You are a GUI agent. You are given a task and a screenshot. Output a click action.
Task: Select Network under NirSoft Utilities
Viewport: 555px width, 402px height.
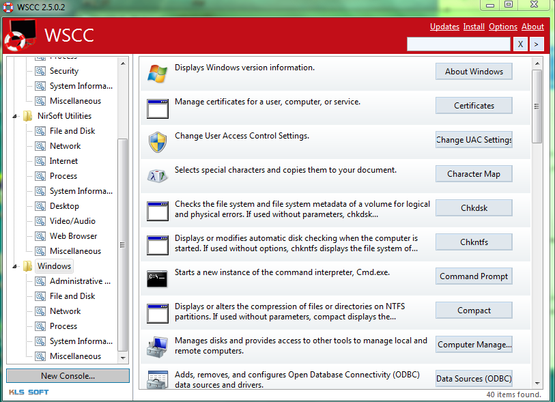(65, 146)
